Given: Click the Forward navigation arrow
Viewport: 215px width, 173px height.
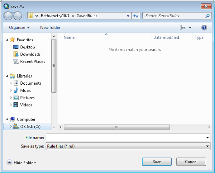Looking at the screenshot, I should 18,16.
